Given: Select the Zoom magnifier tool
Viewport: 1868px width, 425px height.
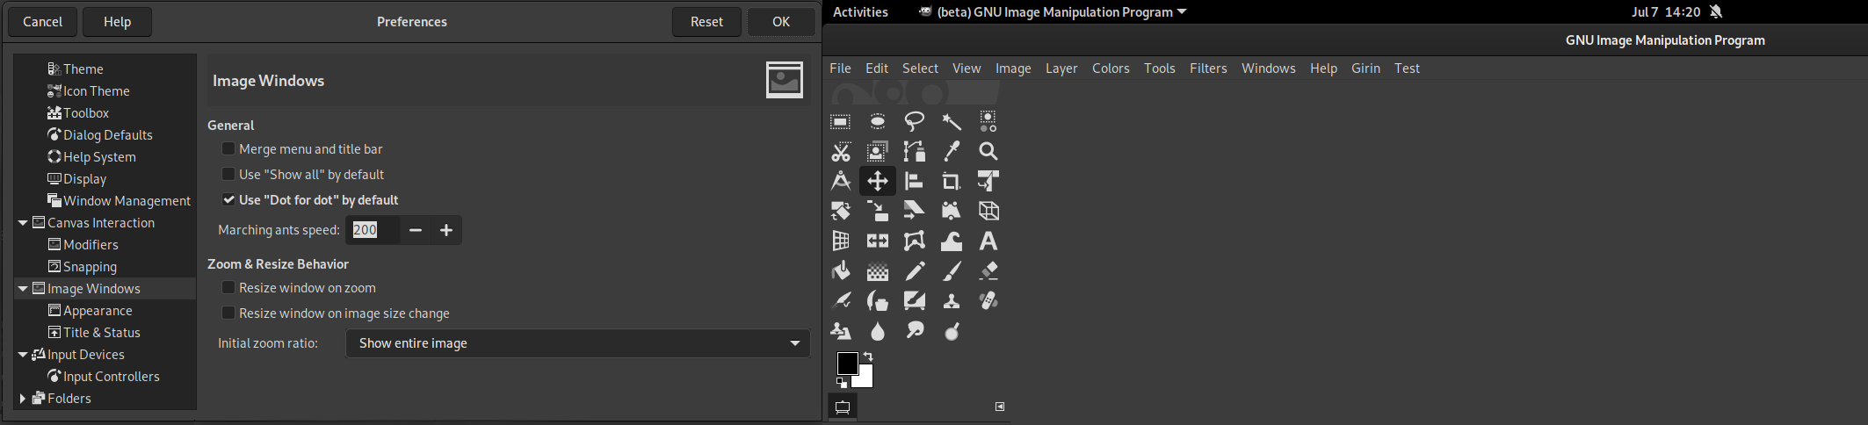Looking at the screenshot, I should click(x=988, y=151).
